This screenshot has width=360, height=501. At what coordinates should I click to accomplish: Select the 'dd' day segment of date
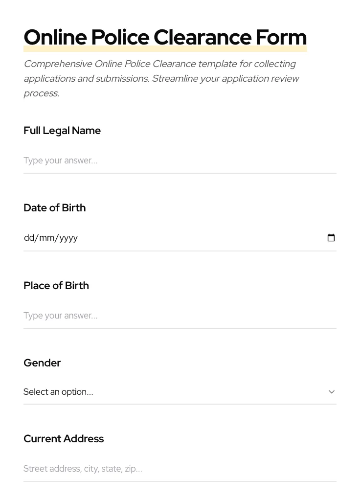(x=29, y=238)
